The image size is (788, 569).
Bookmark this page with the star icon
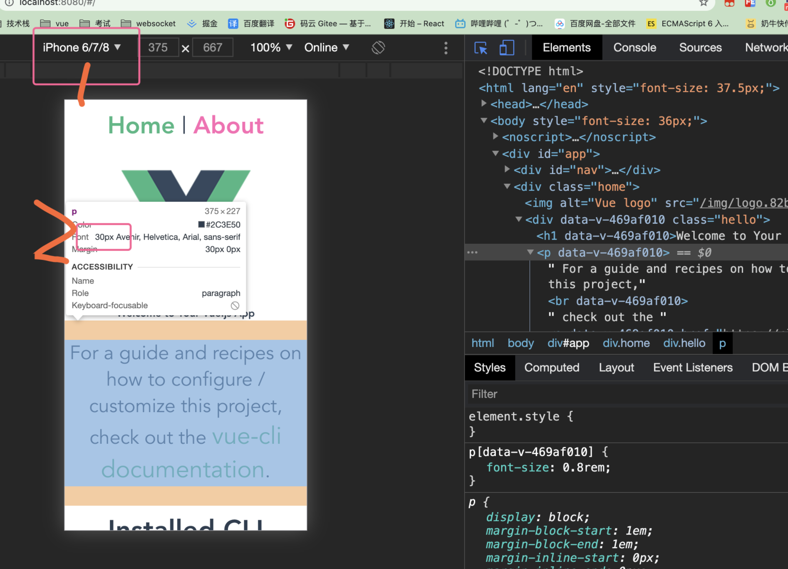click(704, 3)
